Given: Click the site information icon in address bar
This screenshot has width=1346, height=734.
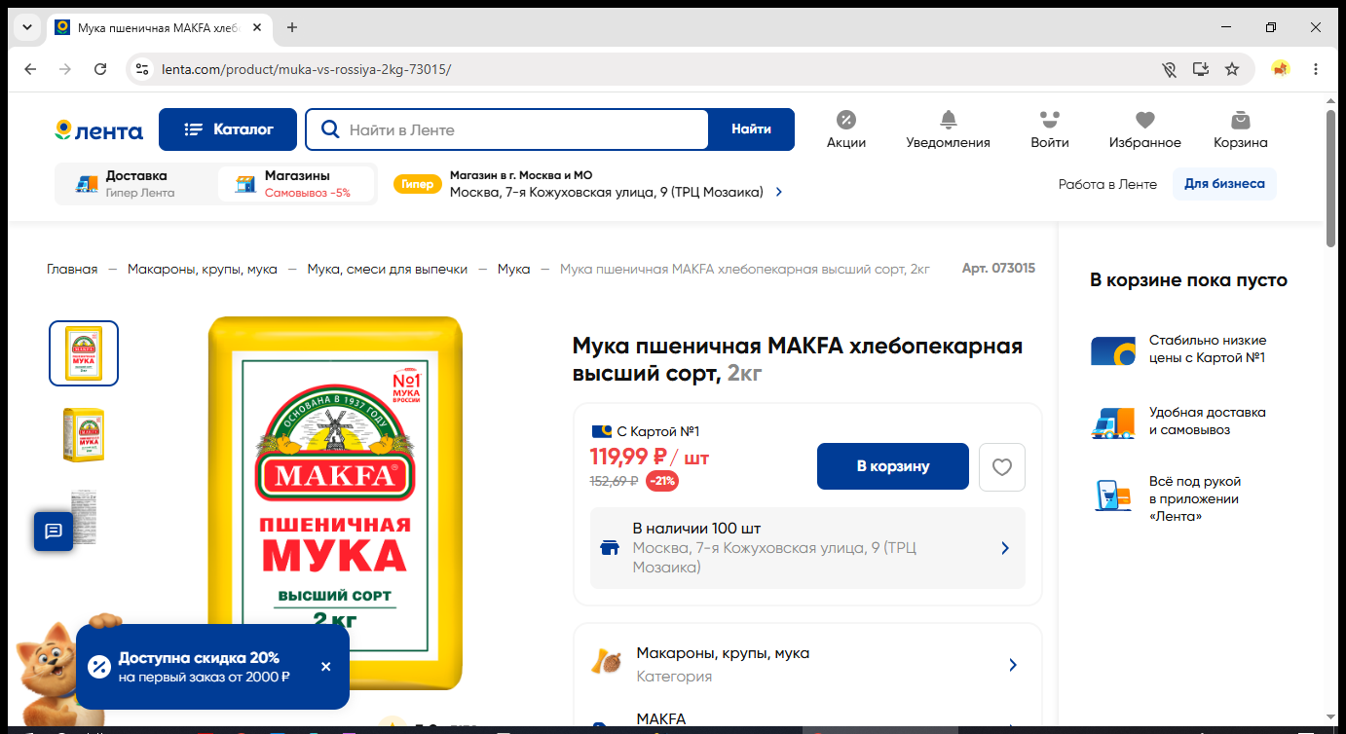Looking at the screenshot, I should tap(142, 69).
